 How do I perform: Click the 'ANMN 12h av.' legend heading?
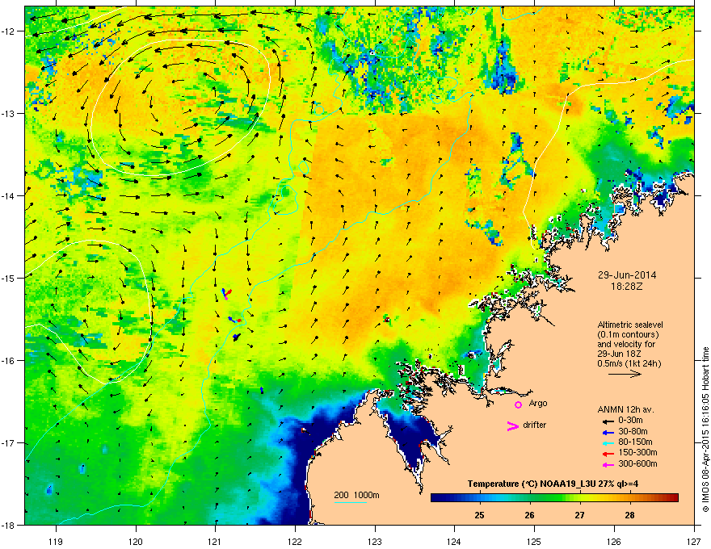[625, 409]
